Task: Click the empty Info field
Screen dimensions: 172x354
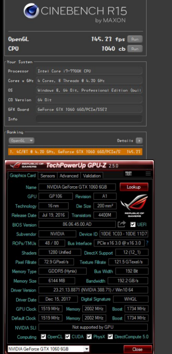Action: point(89,119)
